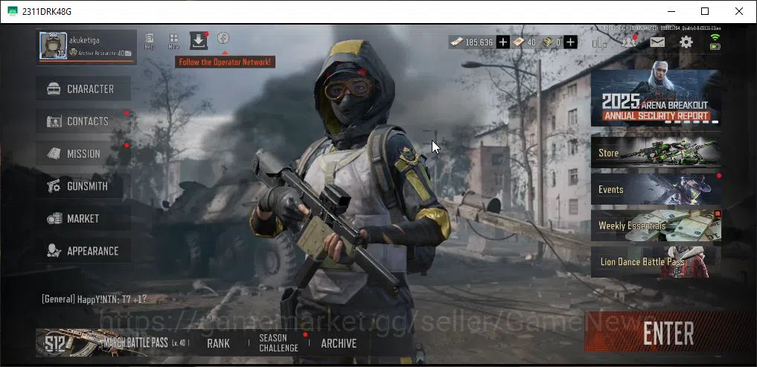Click the Koen cash stack icon
This screenshot has height=367, width=757.
pyautogui.click(x=456, y=42)
